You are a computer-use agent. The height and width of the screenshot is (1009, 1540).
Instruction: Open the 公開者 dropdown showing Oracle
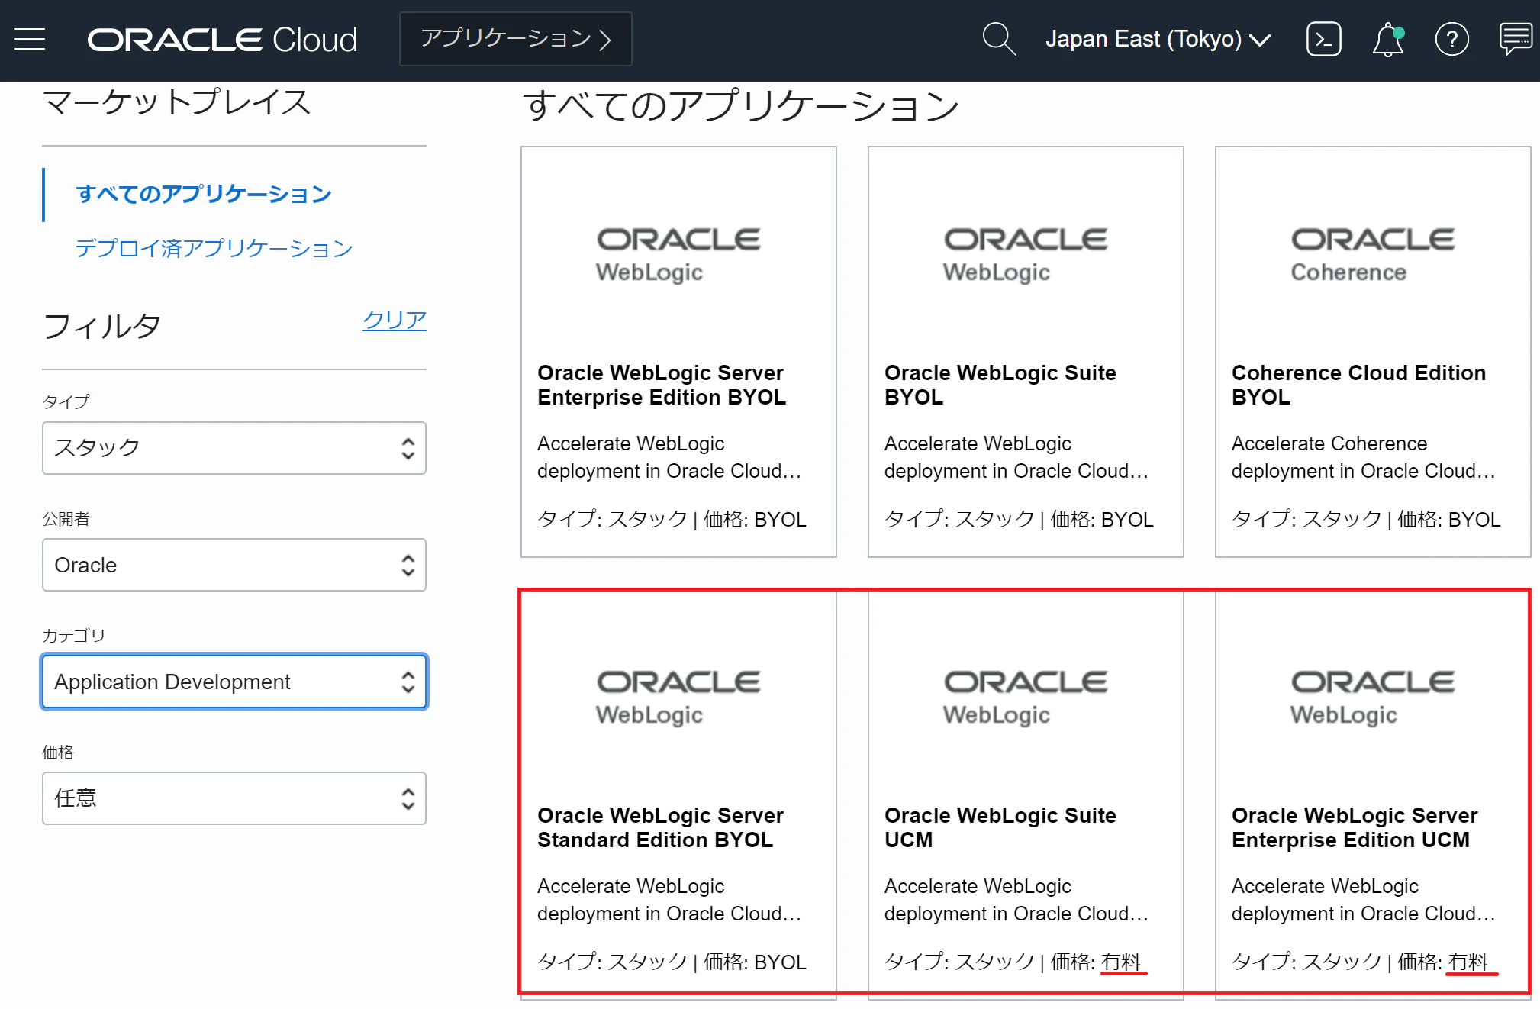234,565
